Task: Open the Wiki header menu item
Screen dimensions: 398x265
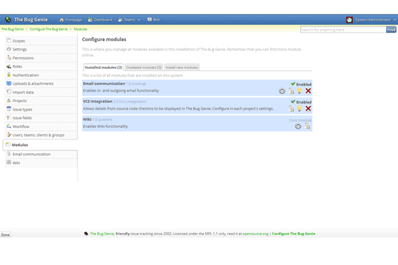Action: pyautogui.click(x=154, y=20)
